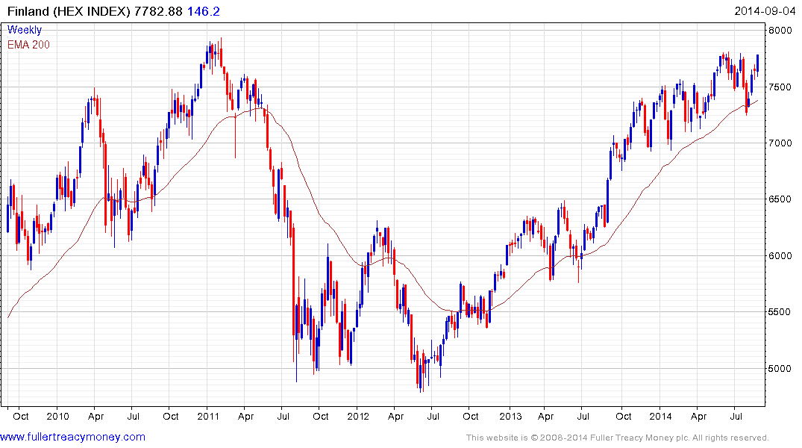The height and width of the screenshot is (448, 802).
Task: Open the www.fullertreacymoney.com link
Action: pos(72,437)
